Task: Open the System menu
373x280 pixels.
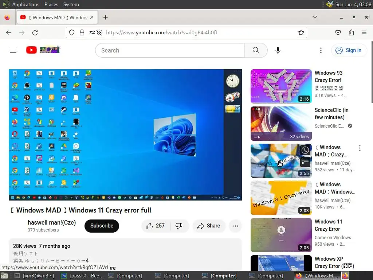Action: tap(71, 4)
